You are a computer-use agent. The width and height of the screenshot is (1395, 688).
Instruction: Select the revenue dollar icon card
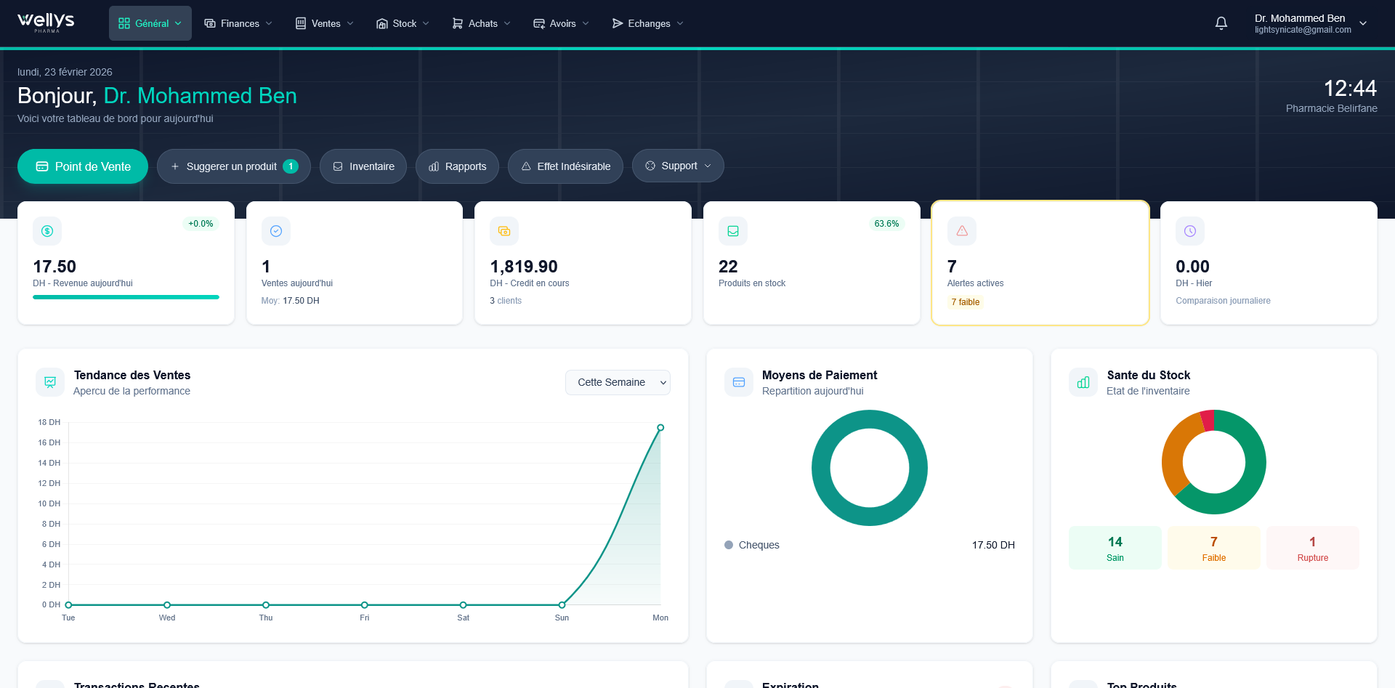tap(47, 230)
